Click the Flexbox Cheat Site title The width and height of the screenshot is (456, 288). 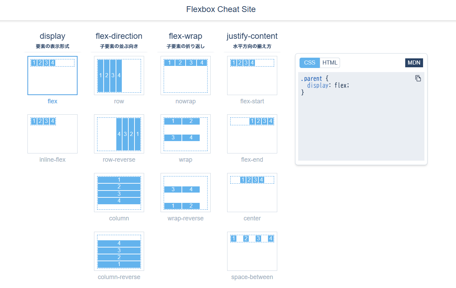click(221, 9)
